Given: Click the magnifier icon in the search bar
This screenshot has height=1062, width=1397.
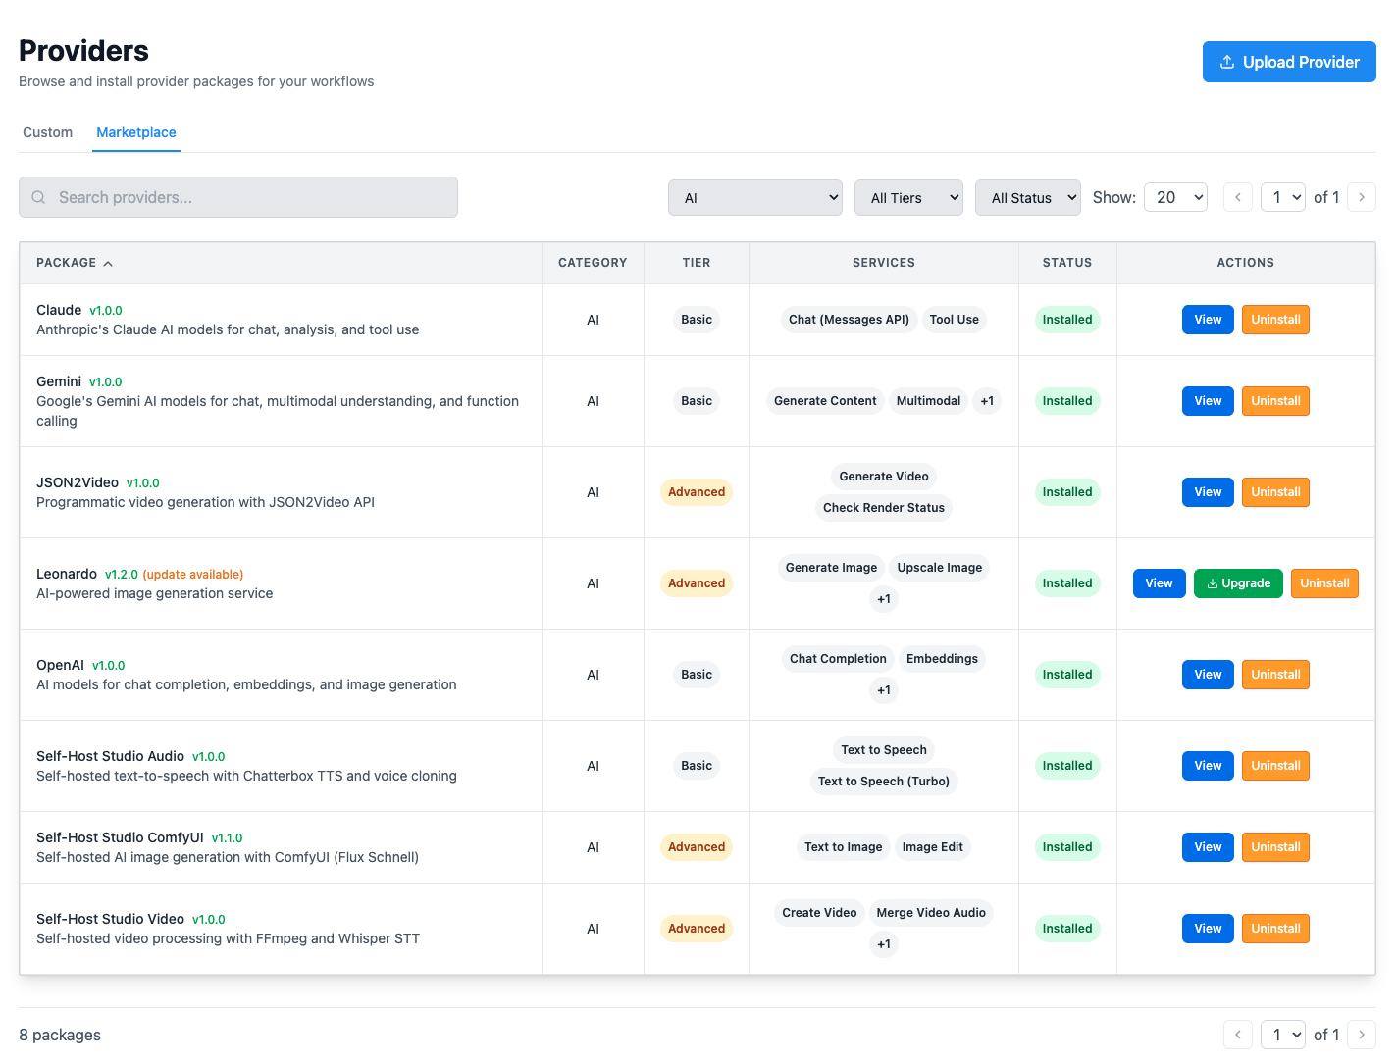Looking at the screenshot, I should pyautogui.click(x=38, y=197).
